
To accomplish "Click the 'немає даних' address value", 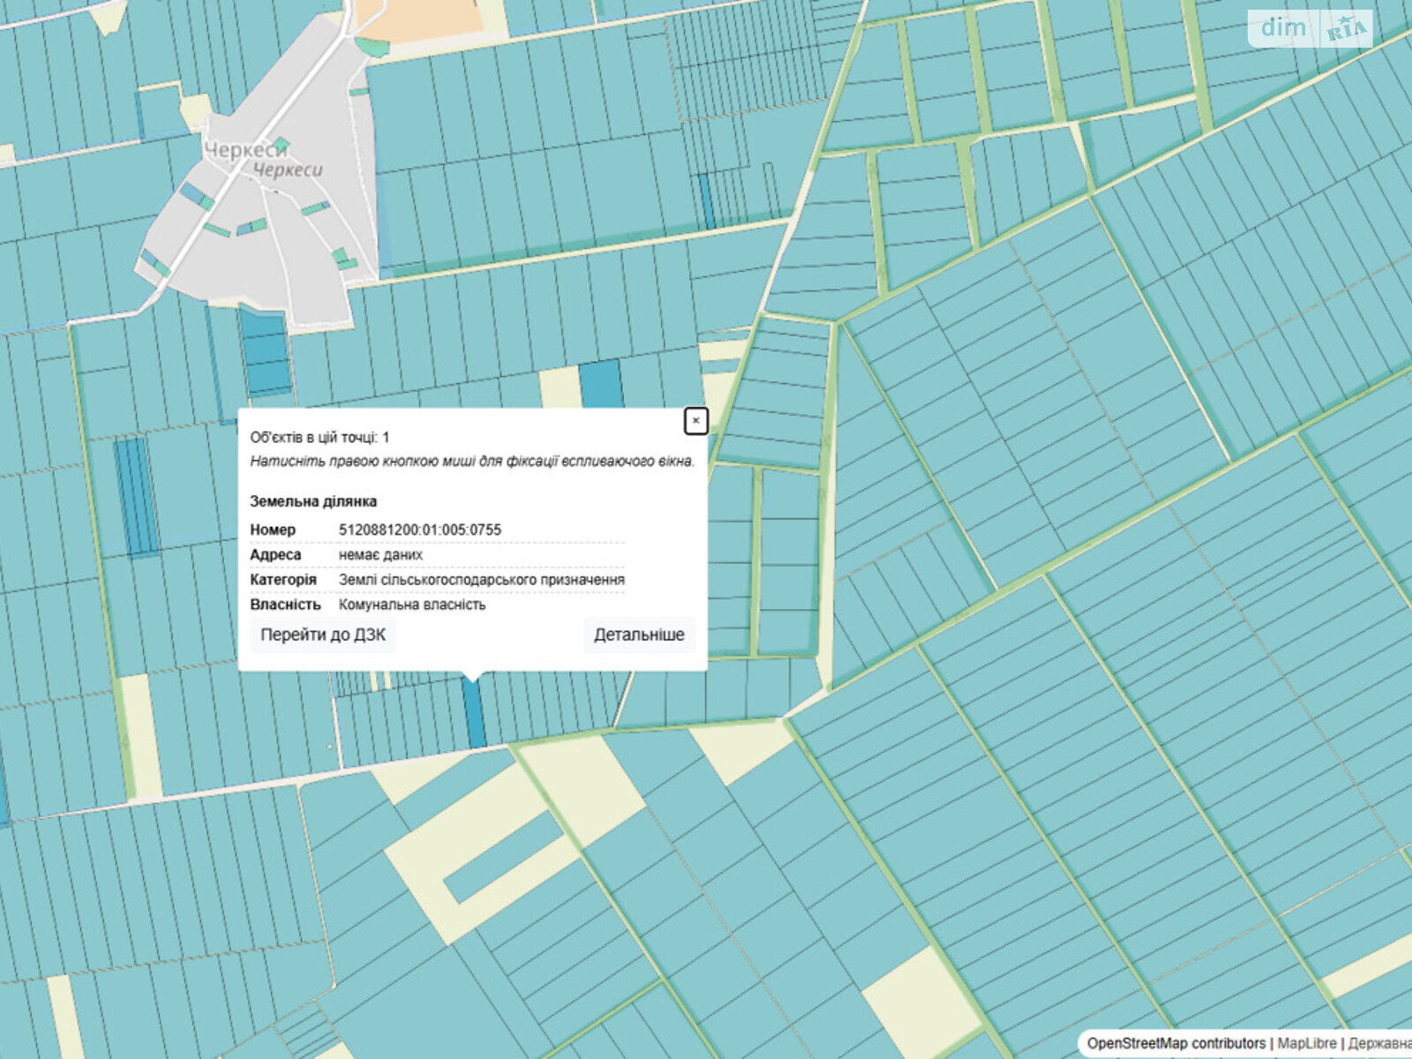I will [380, 554].
